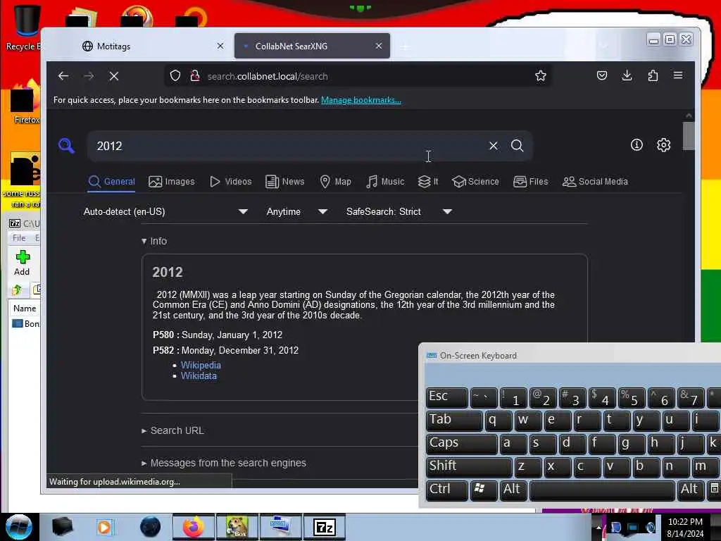Bookmark this page with star icon
This screenshot has height=541, width=721.
[x=541, y=76]
